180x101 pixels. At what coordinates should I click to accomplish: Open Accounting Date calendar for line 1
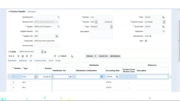pyautogui.click(x=117, y=77)
